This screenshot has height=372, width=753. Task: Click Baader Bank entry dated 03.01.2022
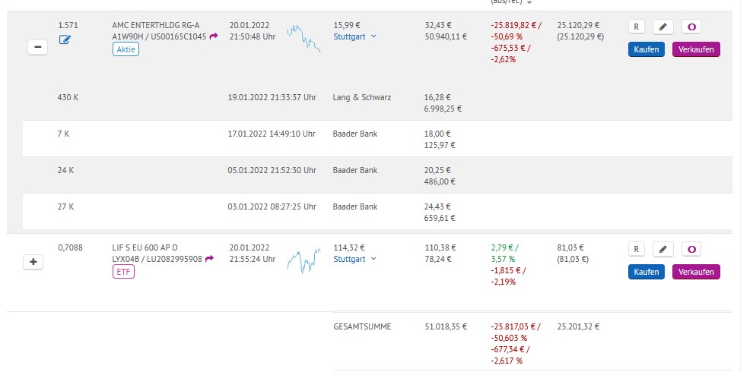pos(355,206)
